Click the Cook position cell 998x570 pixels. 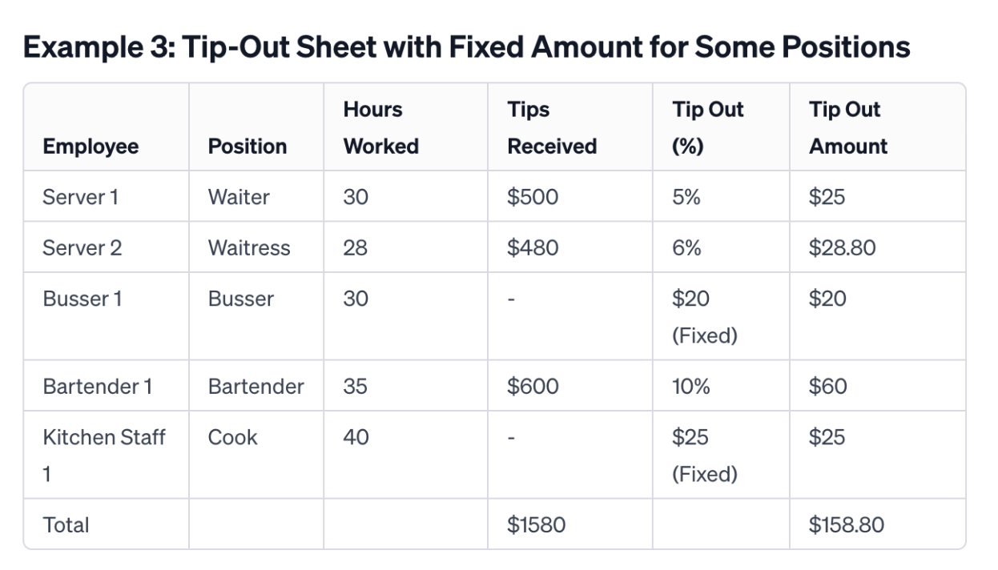(232, 437)
